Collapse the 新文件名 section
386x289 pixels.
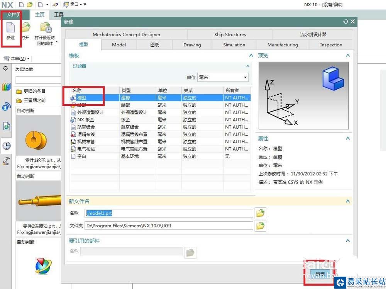[x=348, y=201]
